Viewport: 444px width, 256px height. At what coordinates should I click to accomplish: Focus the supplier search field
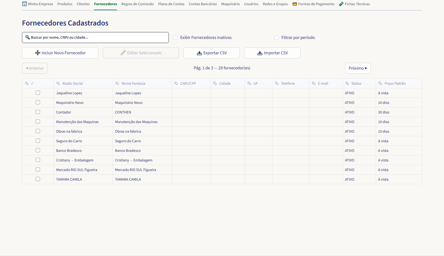[95, 38]
